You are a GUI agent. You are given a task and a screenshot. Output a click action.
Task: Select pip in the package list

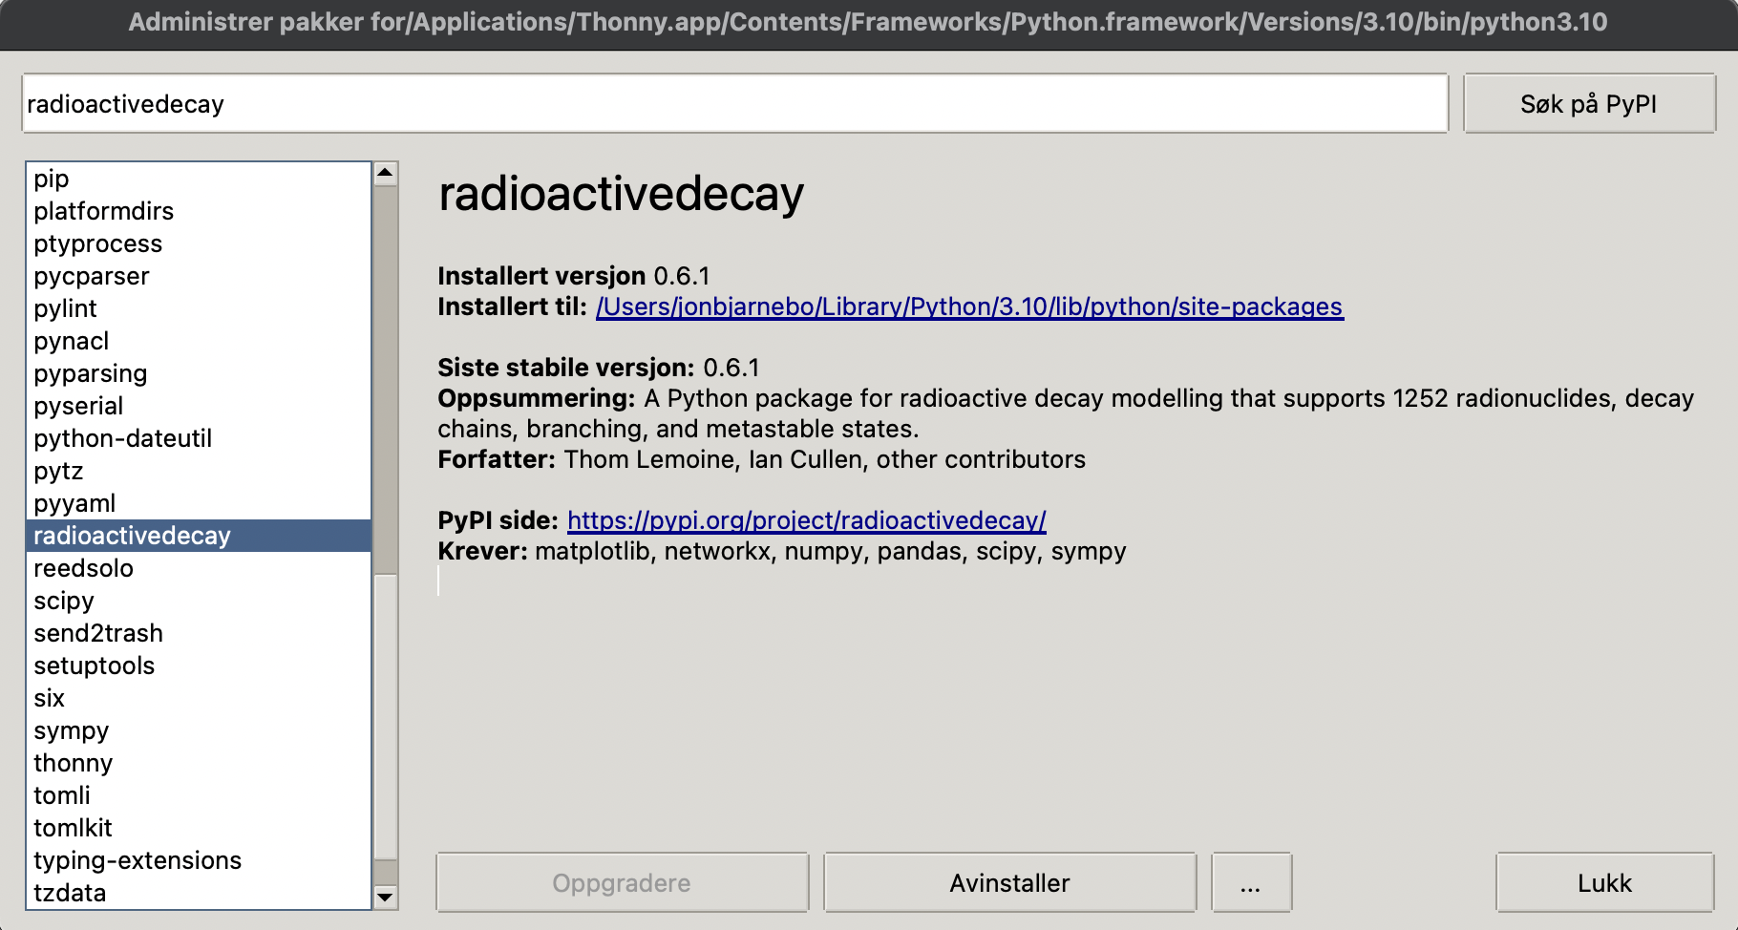[x=52, y=180]
